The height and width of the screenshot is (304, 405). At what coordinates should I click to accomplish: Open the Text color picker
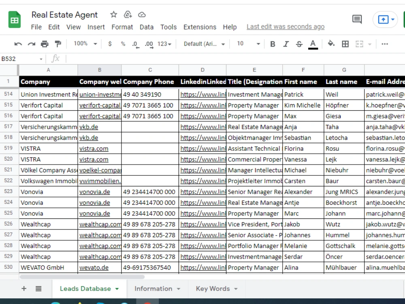312,43
